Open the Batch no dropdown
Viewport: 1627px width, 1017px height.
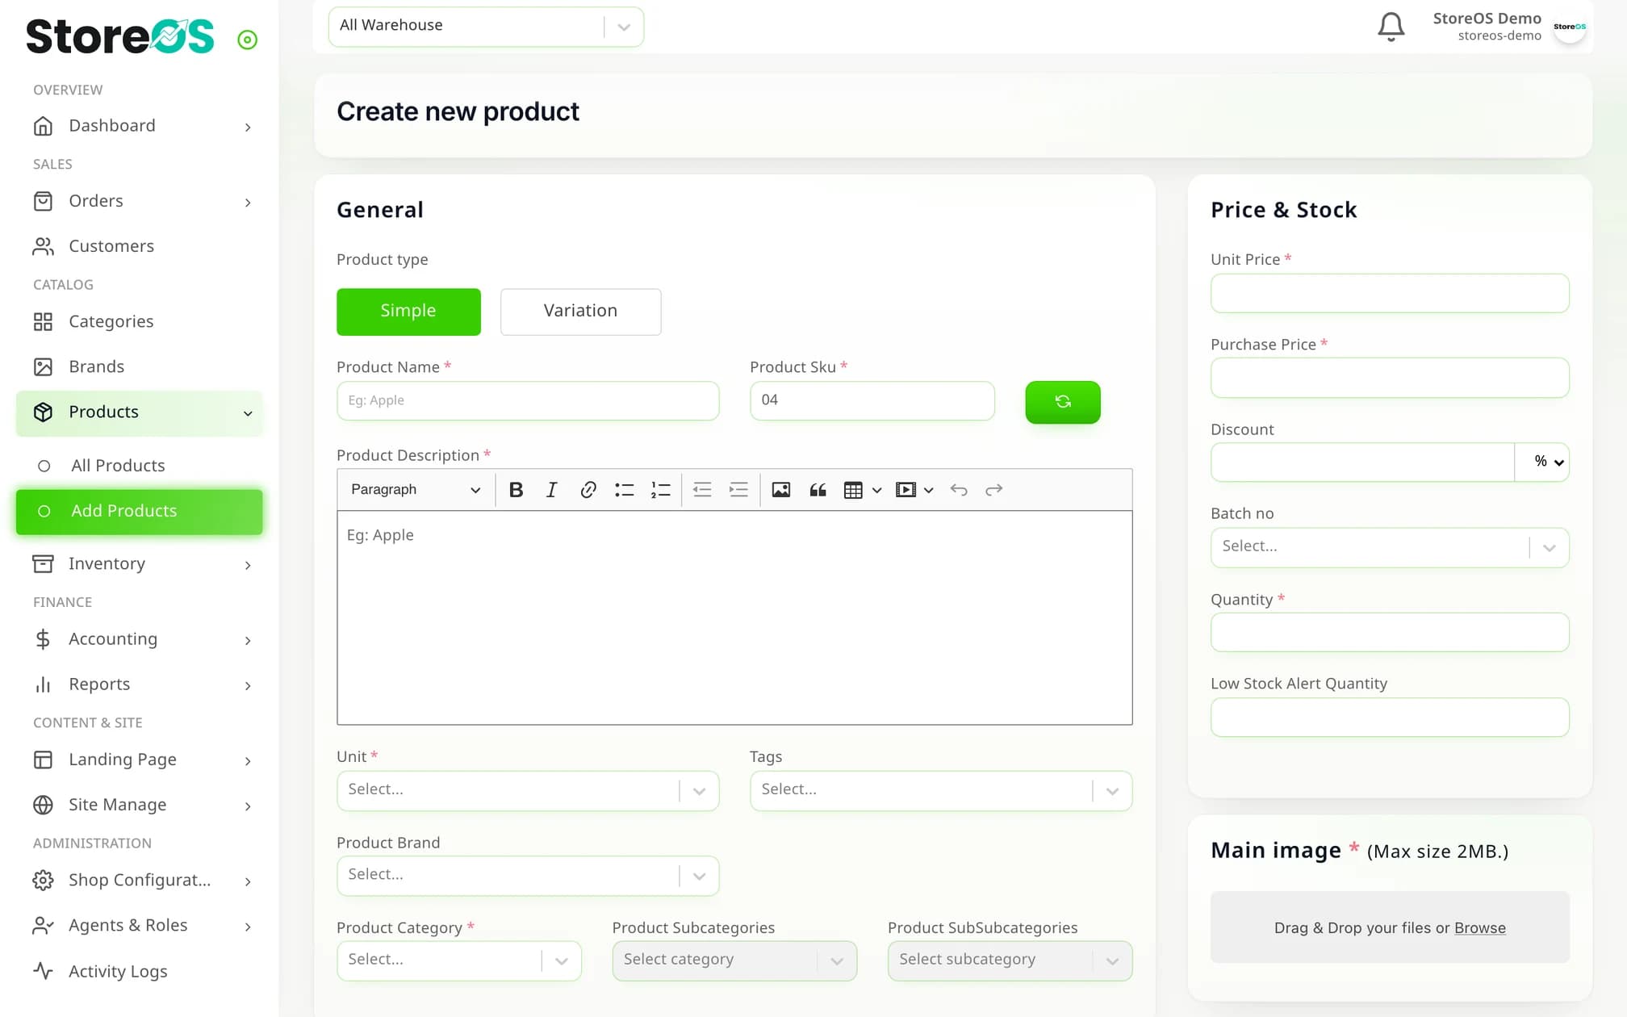pos(1390,547)
